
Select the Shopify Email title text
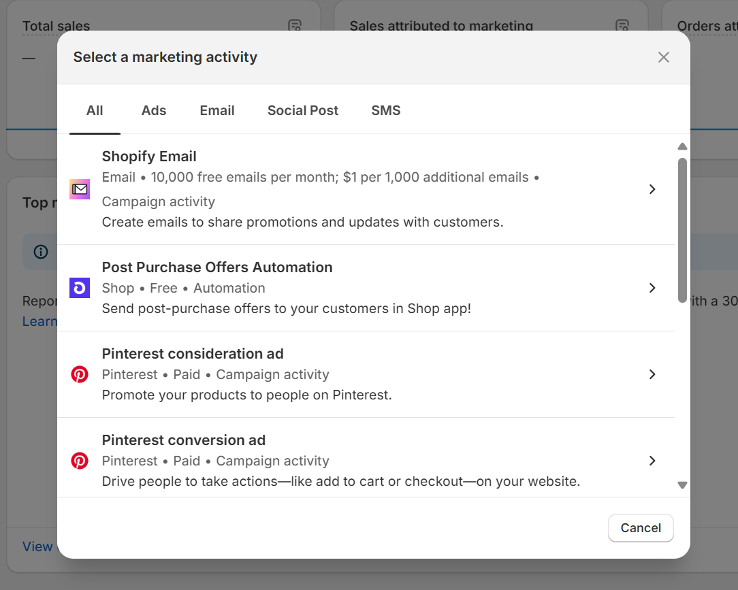coord(149,157)
